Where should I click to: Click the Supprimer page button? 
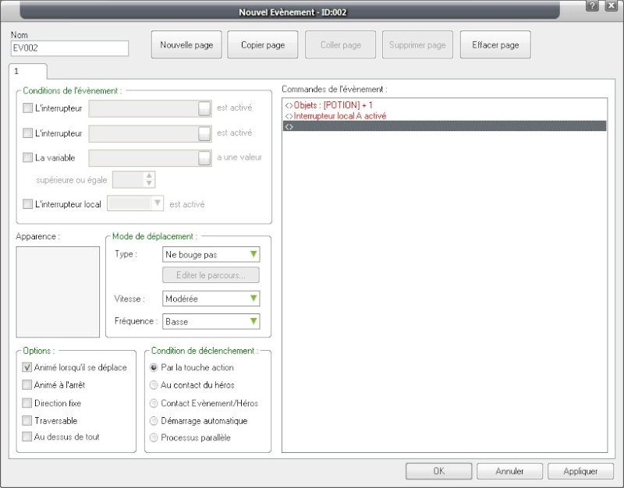(x=417, y=45)
